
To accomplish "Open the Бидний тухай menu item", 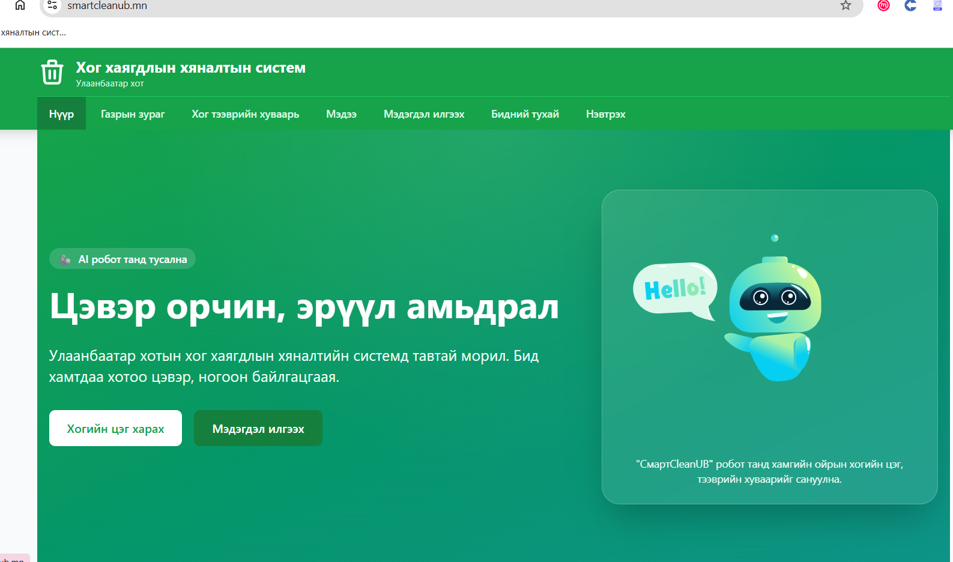I will click(x=525, y=114).
